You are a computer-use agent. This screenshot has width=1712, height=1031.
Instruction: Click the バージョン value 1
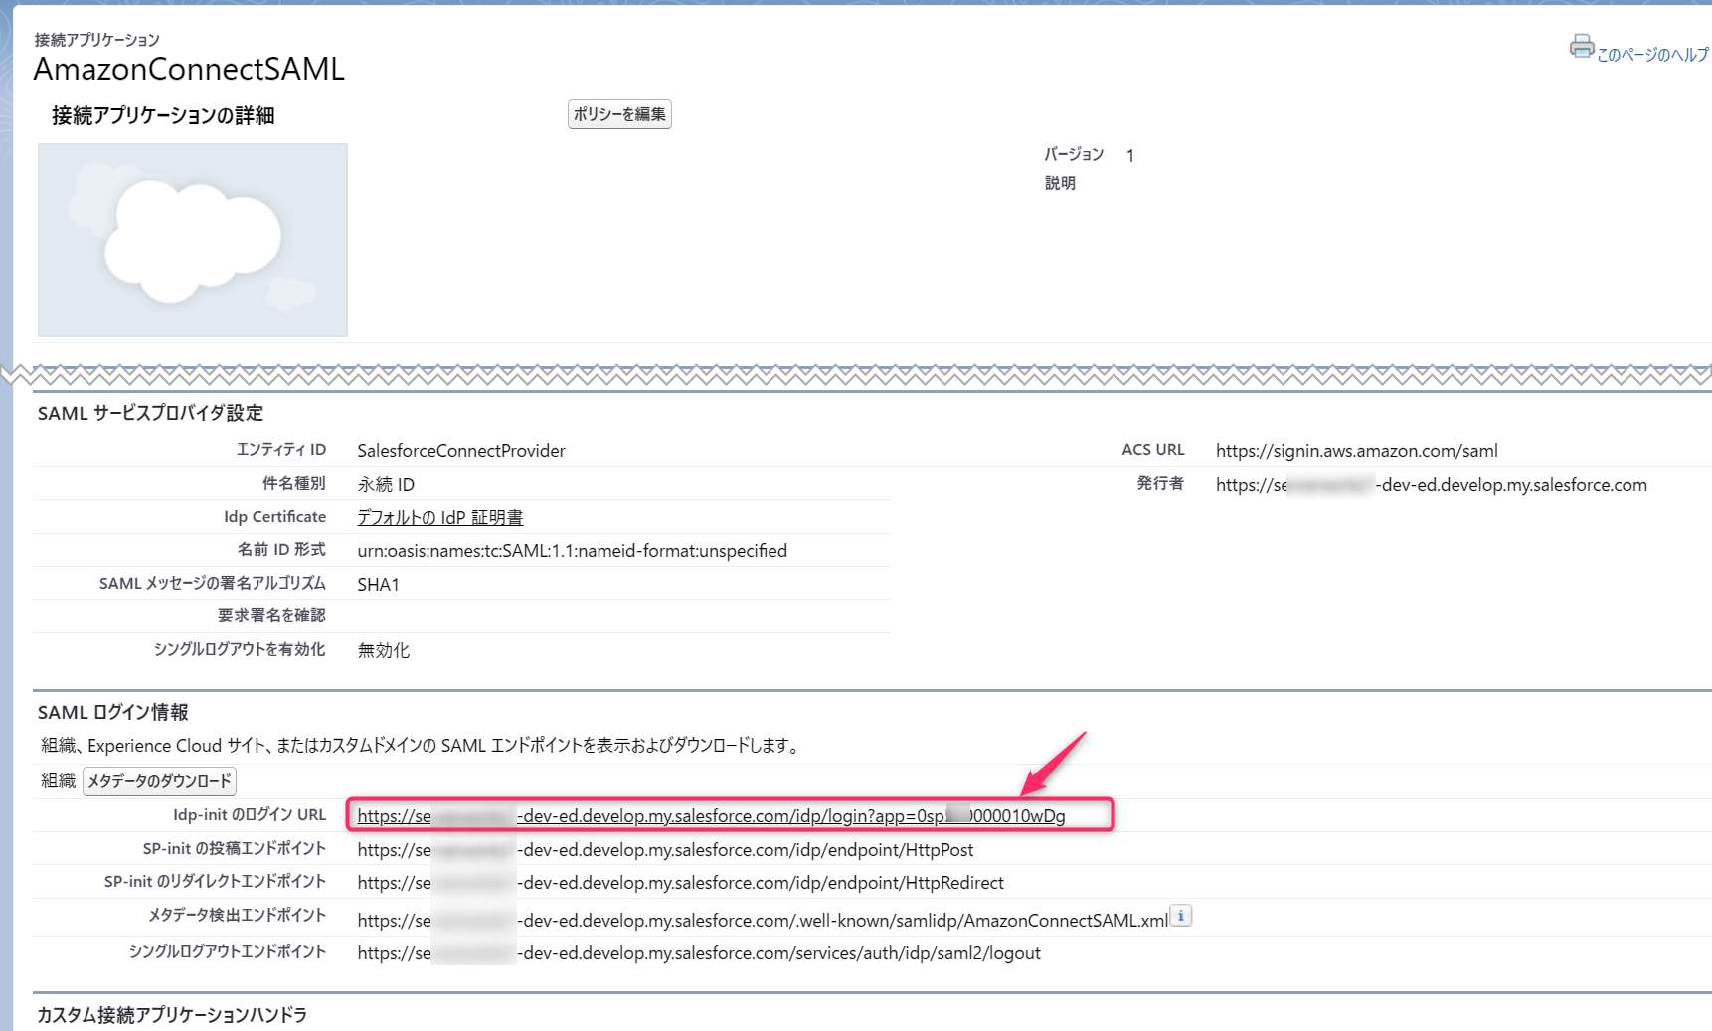point(1130,156)
